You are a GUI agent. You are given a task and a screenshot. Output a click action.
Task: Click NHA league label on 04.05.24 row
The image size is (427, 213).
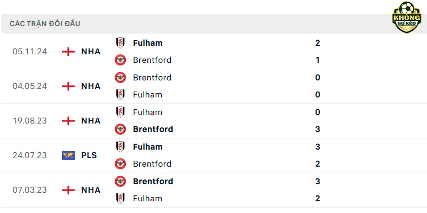[x=91, y=86]
